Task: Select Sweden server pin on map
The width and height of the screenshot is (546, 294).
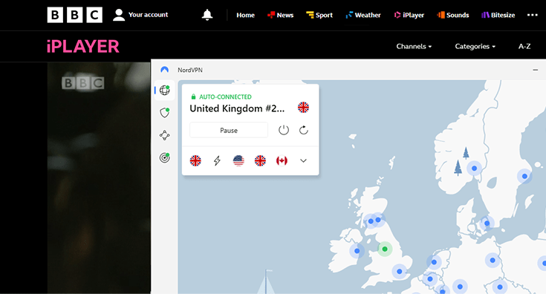Action: click(524, 176)
